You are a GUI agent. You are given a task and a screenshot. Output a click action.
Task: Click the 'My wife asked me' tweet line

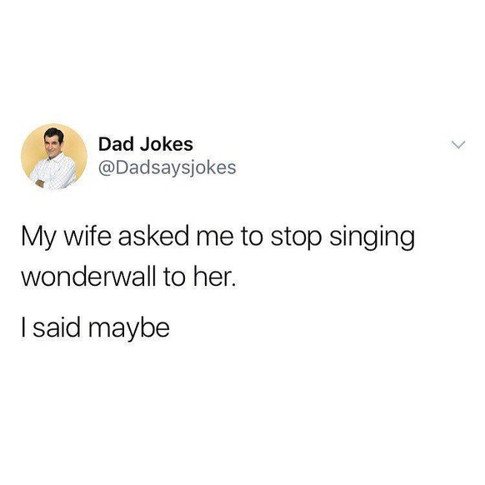218,238
